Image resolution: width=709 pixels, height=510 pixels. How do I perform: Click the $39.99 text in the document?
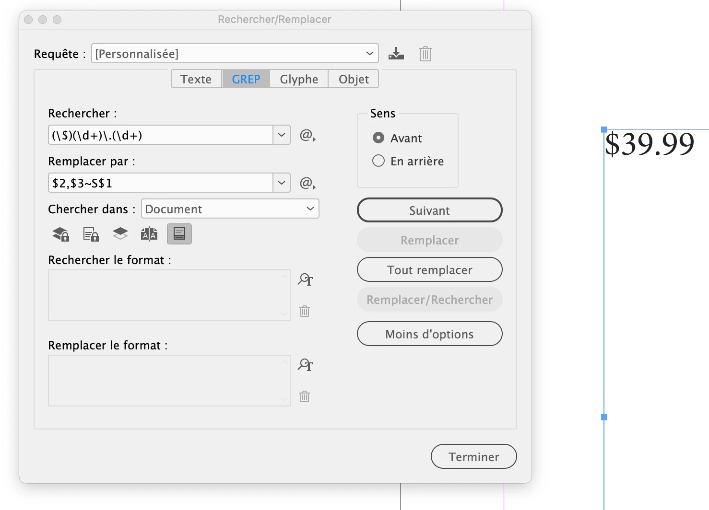(x=650, y=144)
